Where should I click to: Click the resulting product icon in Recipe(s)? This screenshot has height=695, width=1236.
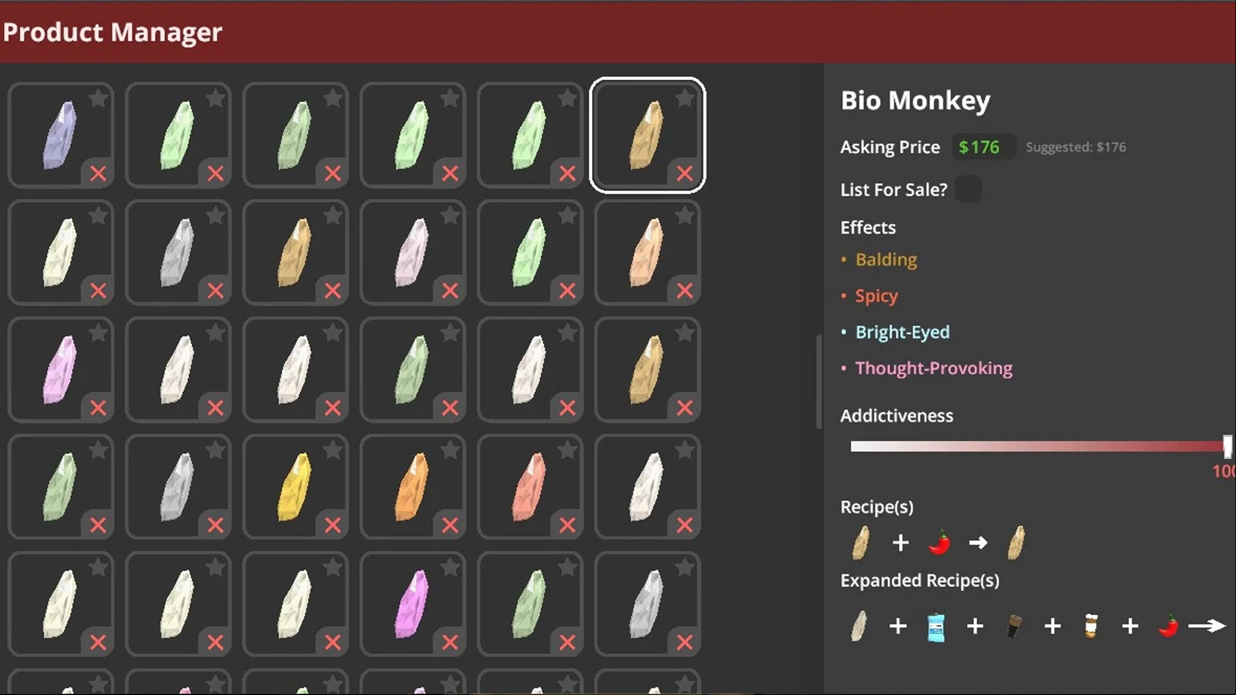click(1016, 543)
